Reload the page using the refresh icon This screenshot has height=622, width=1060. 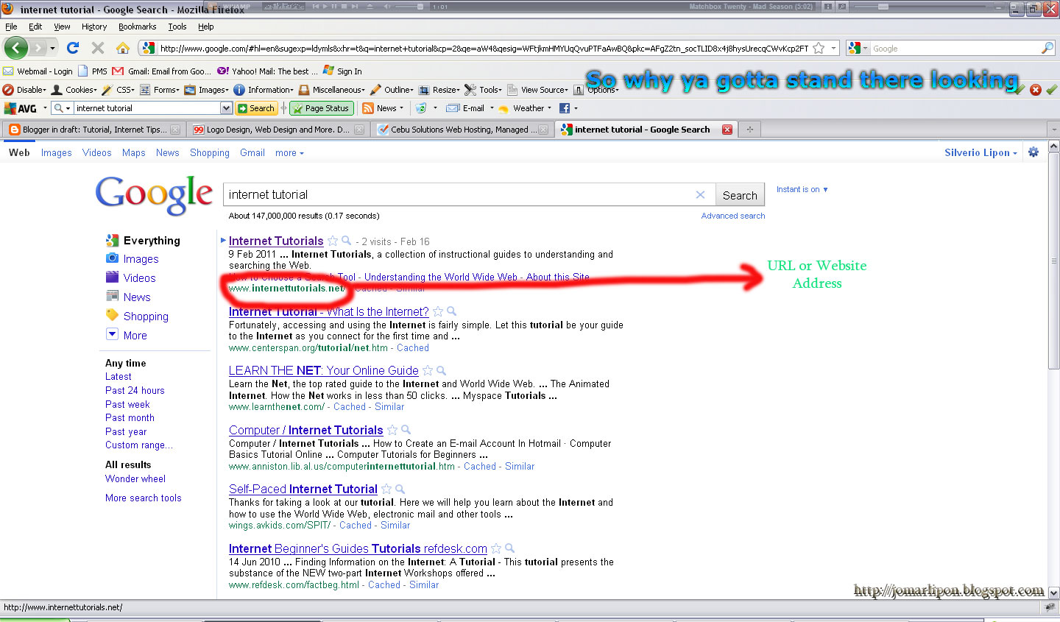tap(72, 48)
